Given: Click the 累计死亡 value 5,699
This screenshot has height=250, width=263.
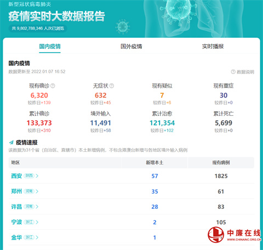Looking at the screenshot, I should (224, 123).
